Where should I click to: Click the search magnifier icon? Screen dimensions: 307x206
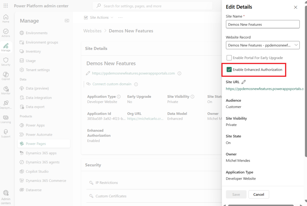(x=99, y=6)
